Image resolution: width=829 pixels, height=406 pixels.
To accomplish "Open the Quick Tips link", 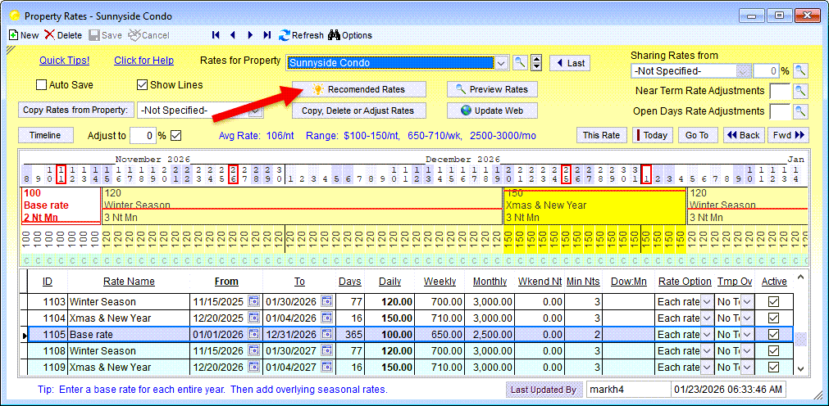I will tap(64, 61).
